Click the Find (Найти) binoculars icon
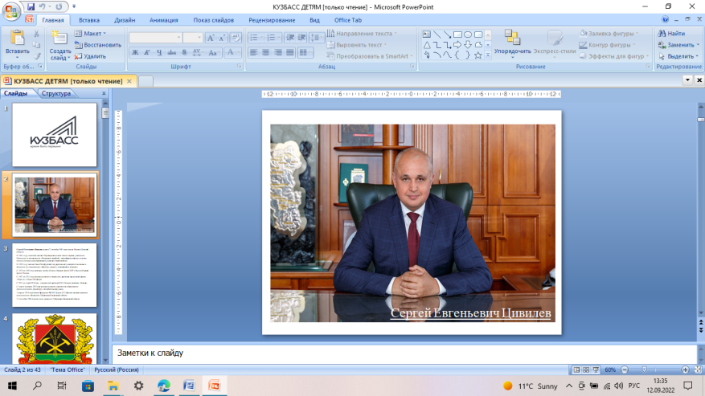The width and height of the screenshot is (705, 396). pyautogui.click(x=661, y=34)
